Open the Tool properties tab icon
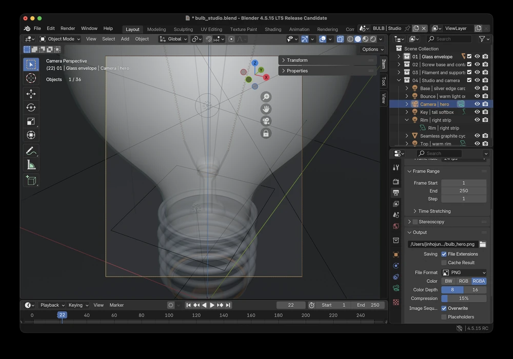 [x=396, y=167]
